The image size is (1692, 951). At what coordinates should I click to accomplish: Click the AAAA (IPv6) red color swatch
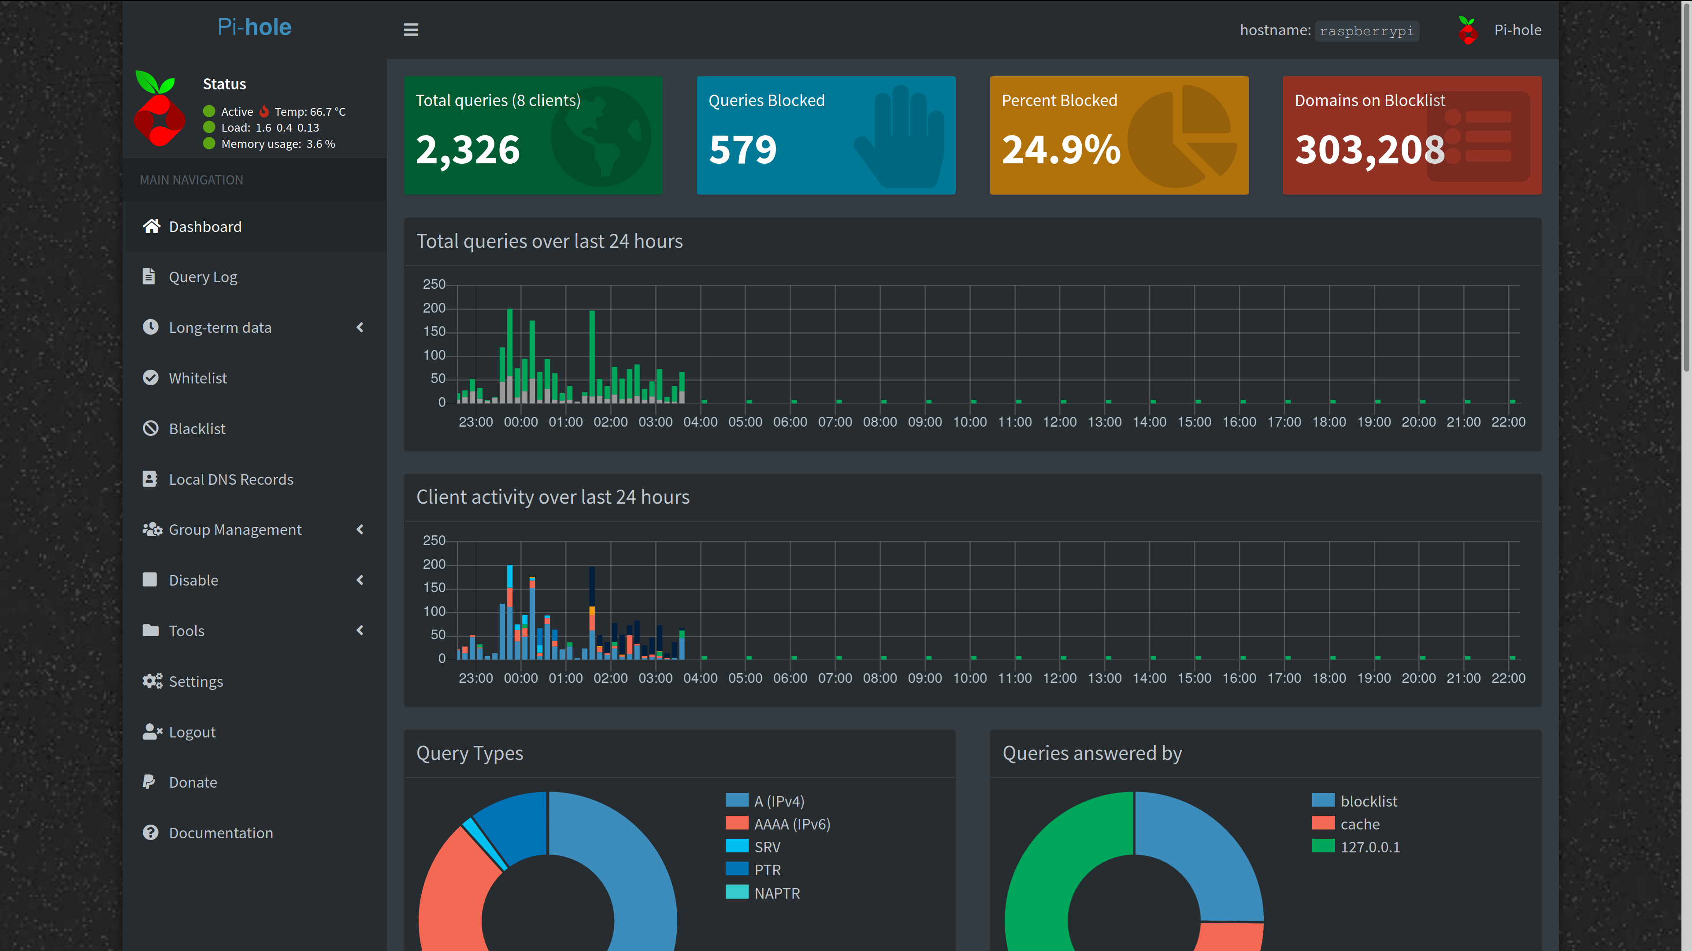(737, 823)
